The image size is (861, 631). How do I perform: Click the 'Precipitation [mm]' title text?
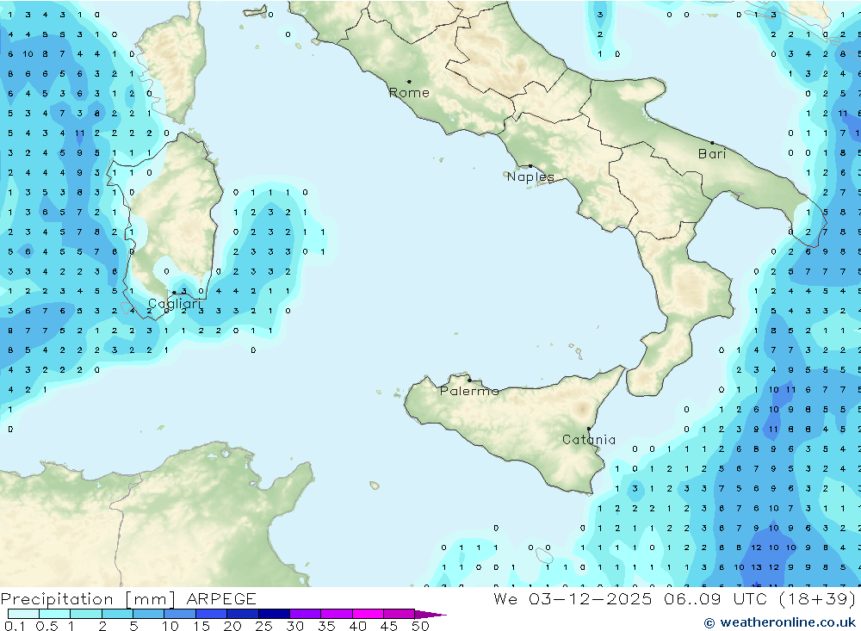pos(88,599)
